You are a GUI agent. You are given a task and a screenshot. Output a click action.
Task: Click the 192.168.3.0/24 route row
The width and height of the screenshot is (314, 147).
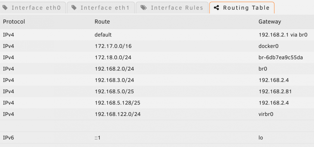click(x=157, y=80)
